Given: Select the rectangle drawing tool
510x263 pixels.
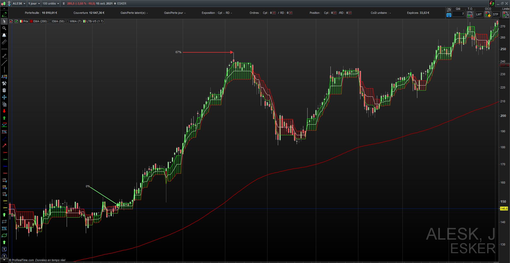Looking at the screenshot, I should point(4,222).
